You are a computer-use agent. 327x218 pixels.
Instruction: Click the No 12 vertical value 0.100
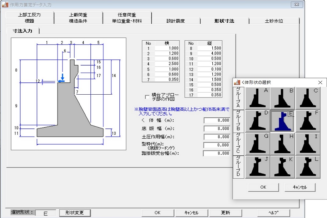click(x=209, y=69)
